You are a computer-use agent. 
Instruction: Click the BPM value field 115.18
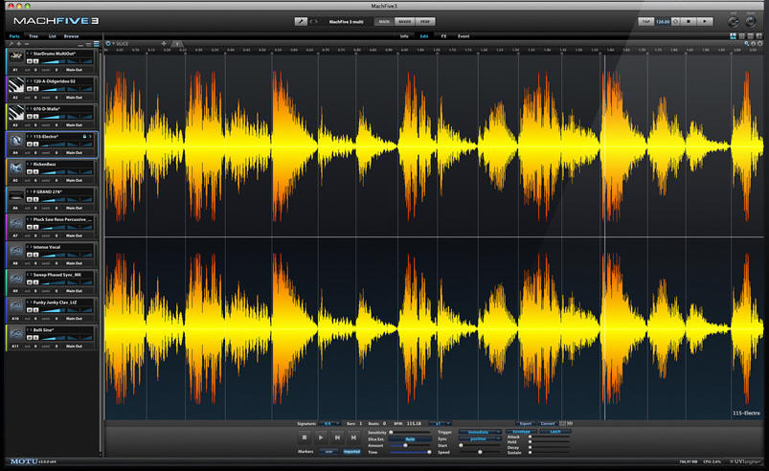tap(414, 422)
